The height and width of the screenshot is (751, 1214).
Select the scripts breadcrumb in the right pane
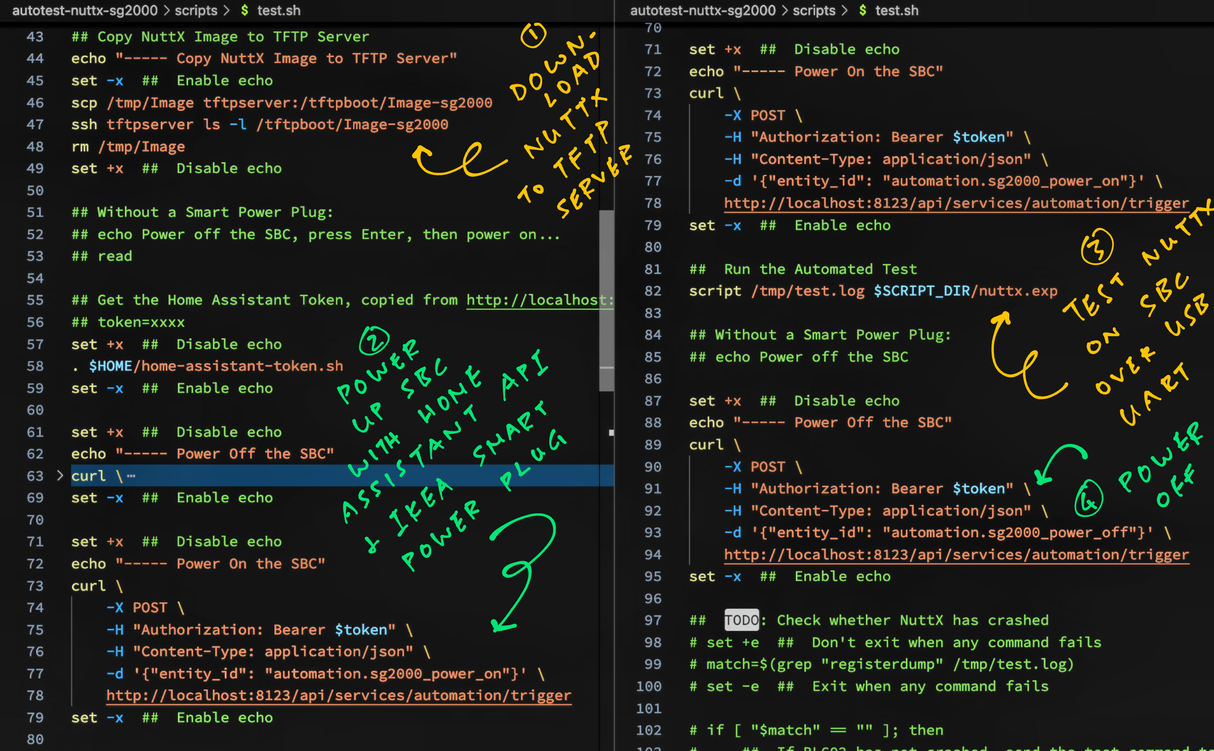click(814, 10)
